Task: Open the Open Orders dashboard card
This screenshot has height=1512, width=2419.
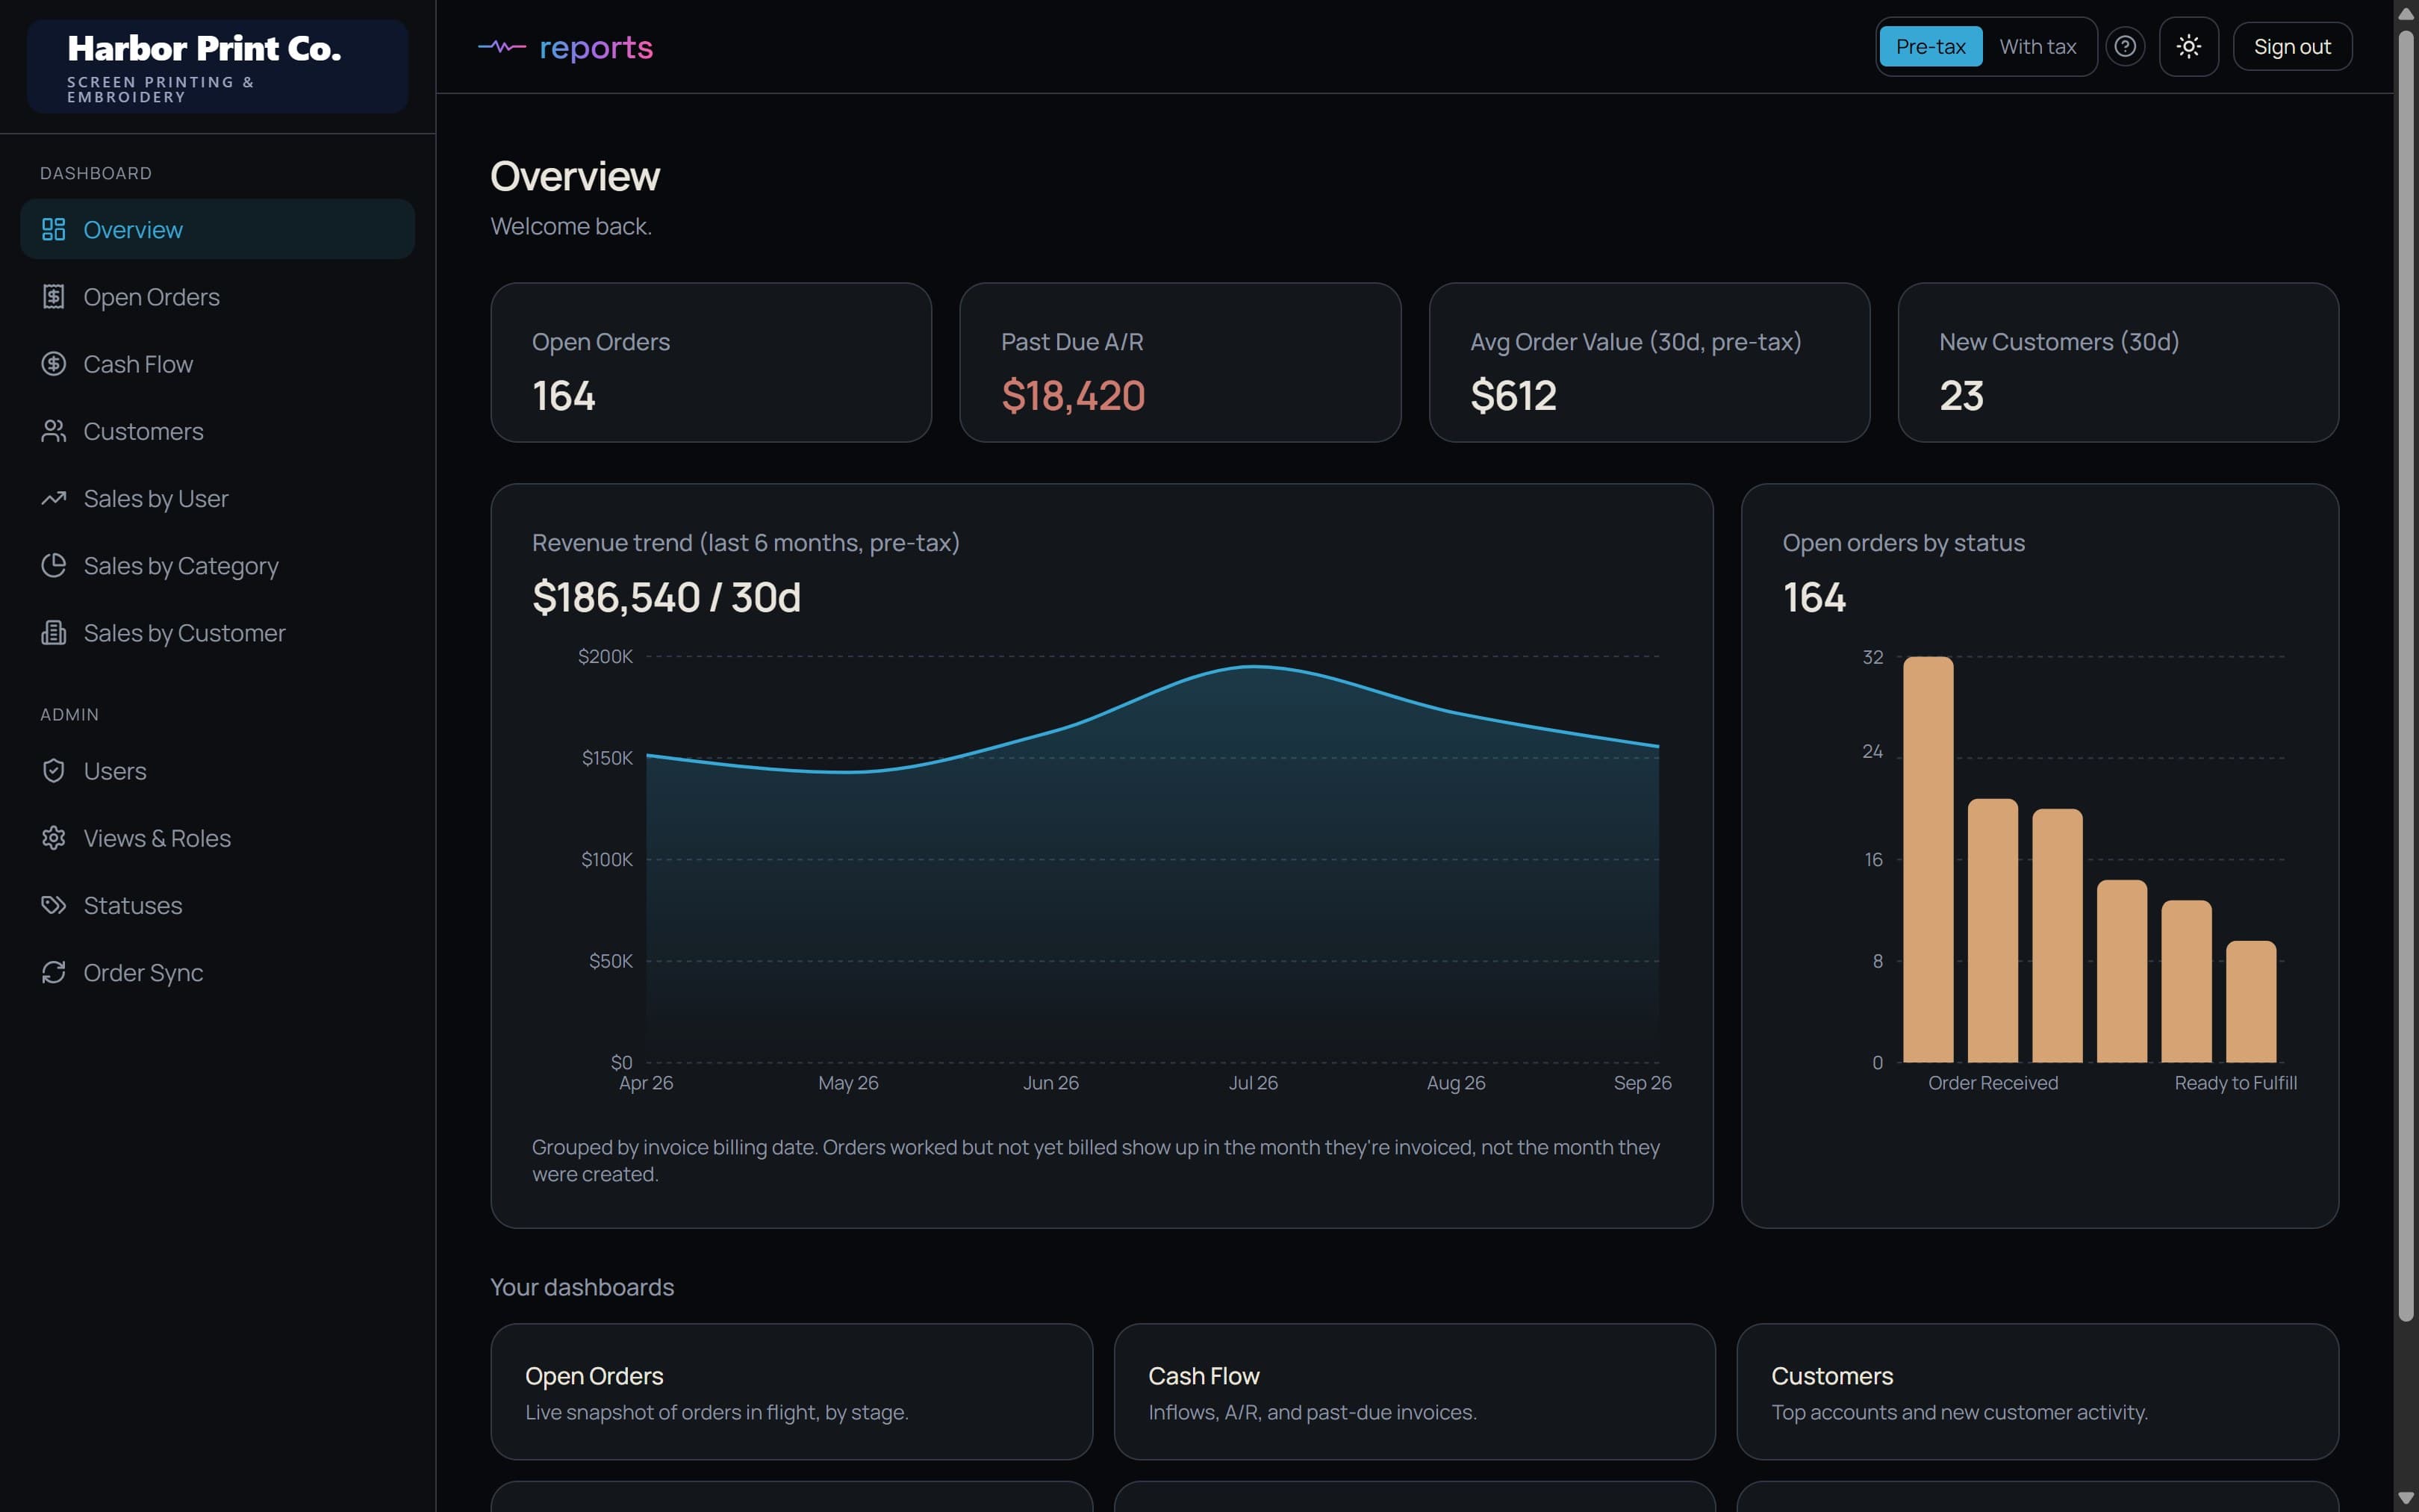Action: (791, 1391)
